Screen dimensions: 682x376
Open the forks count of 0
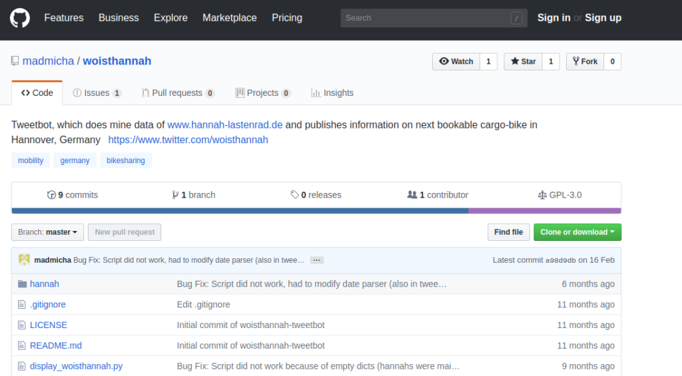[613, 61]
